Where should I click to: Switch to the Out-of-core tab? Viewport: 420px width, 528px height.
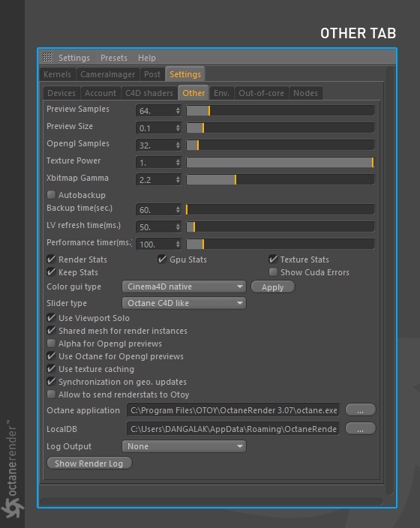pos(261,93)
